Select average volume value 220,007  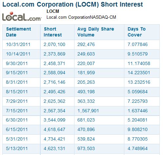tap(86, 63)
